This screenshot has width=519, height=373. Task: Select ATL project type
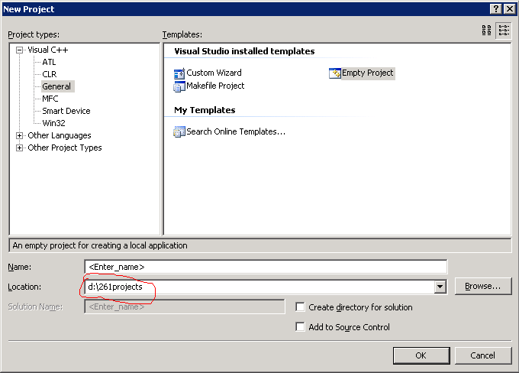pyautogui.click(x=49, y=62)
